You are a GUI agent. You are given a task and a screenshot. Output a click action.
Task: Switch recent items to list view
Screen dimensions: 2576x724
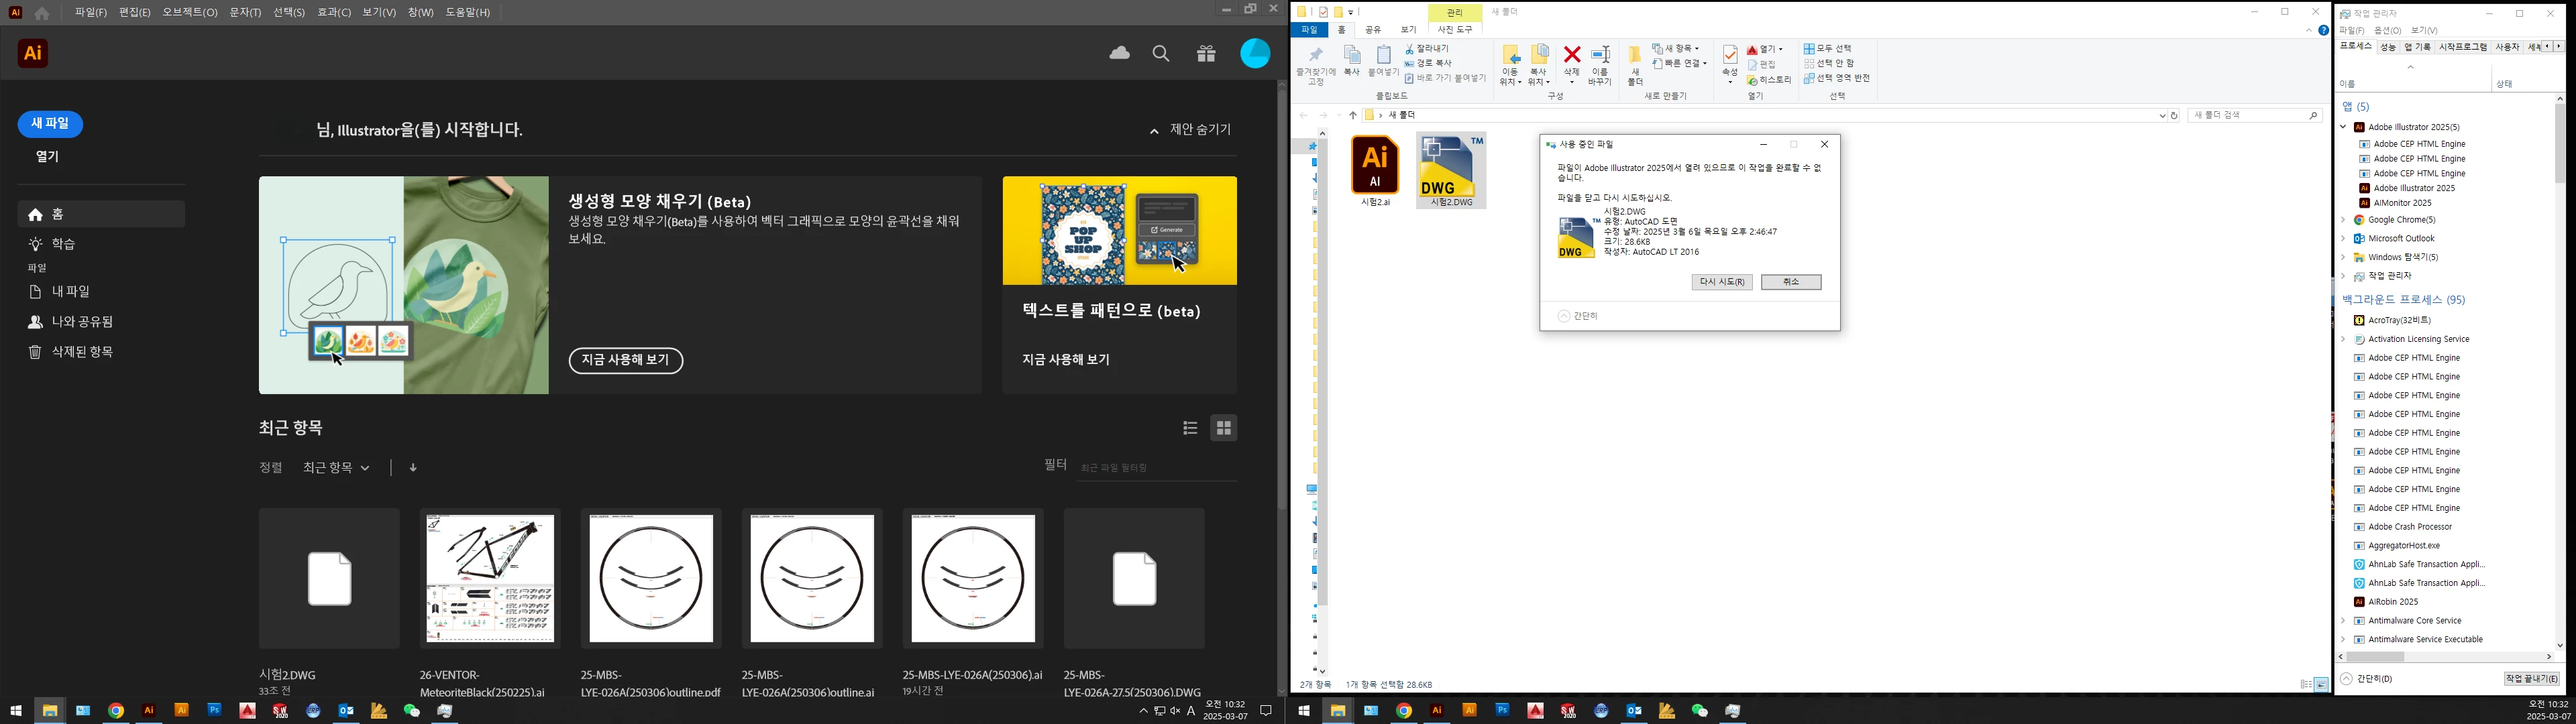click(x=1190, y=428)
